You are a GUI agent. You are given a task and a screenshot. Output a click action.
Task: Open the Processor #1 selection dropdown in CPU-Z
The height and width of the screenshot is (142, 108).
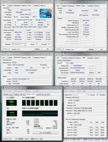(x=19, y=44)
